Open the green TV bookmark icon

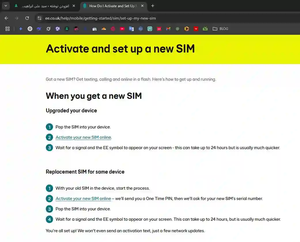205,29
